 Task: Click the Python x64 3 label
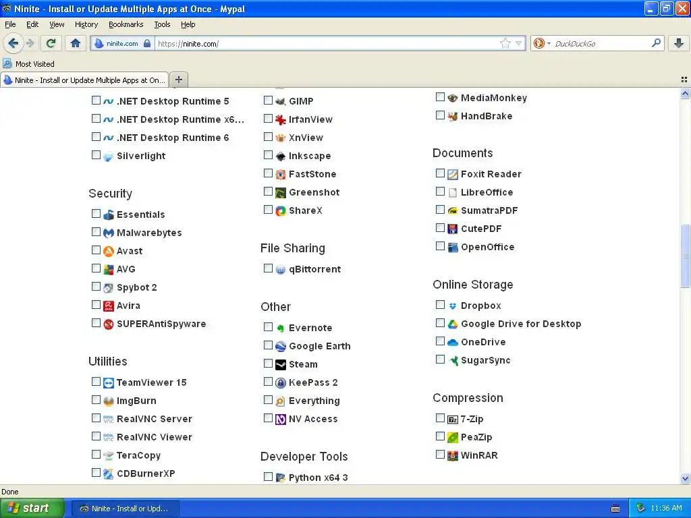pyautogui.click(x=319, y=478)
